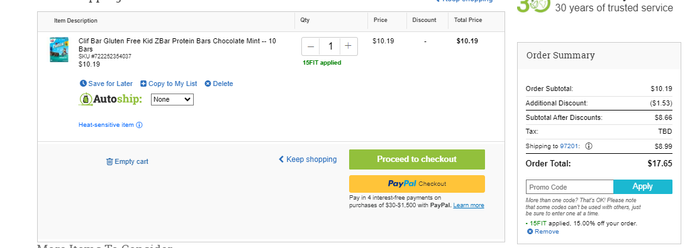
Task: Click the Delete item x icon
Action: 208,84
